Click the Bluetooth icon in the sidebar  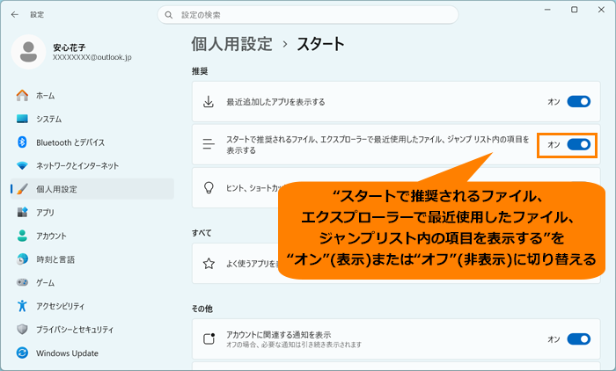(22, 142)
